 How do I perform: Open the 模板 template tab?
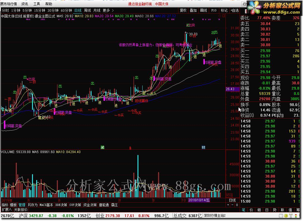(13, 205)
